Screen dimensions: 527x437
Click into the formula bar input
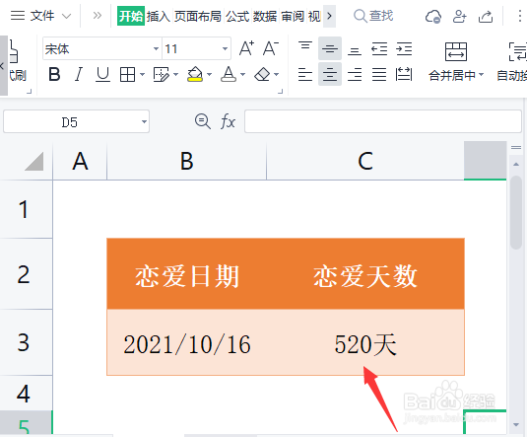[383, 121]
